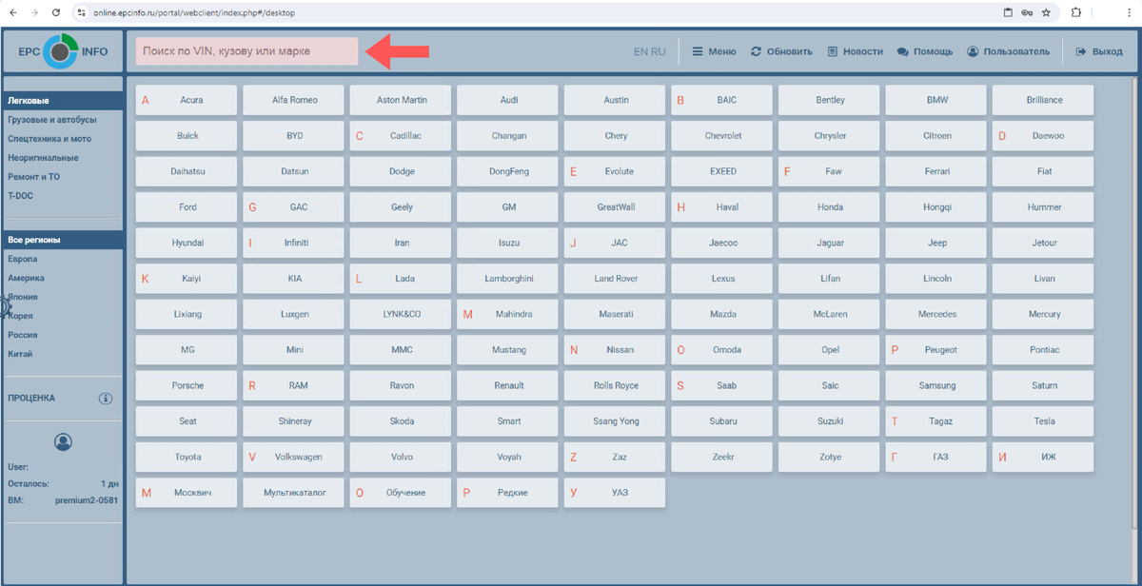1142x586 pixels.
Task: Open Ремонт и ТО section
Action: [34, 177]
